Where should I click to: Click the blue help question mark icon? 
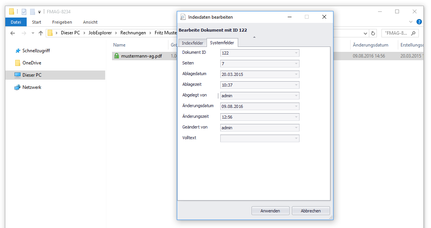point(419,22)
